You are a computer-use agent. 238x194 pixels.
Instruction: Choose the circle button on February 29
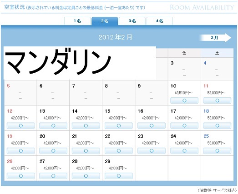pyautogui.click(x=119, y=176)
